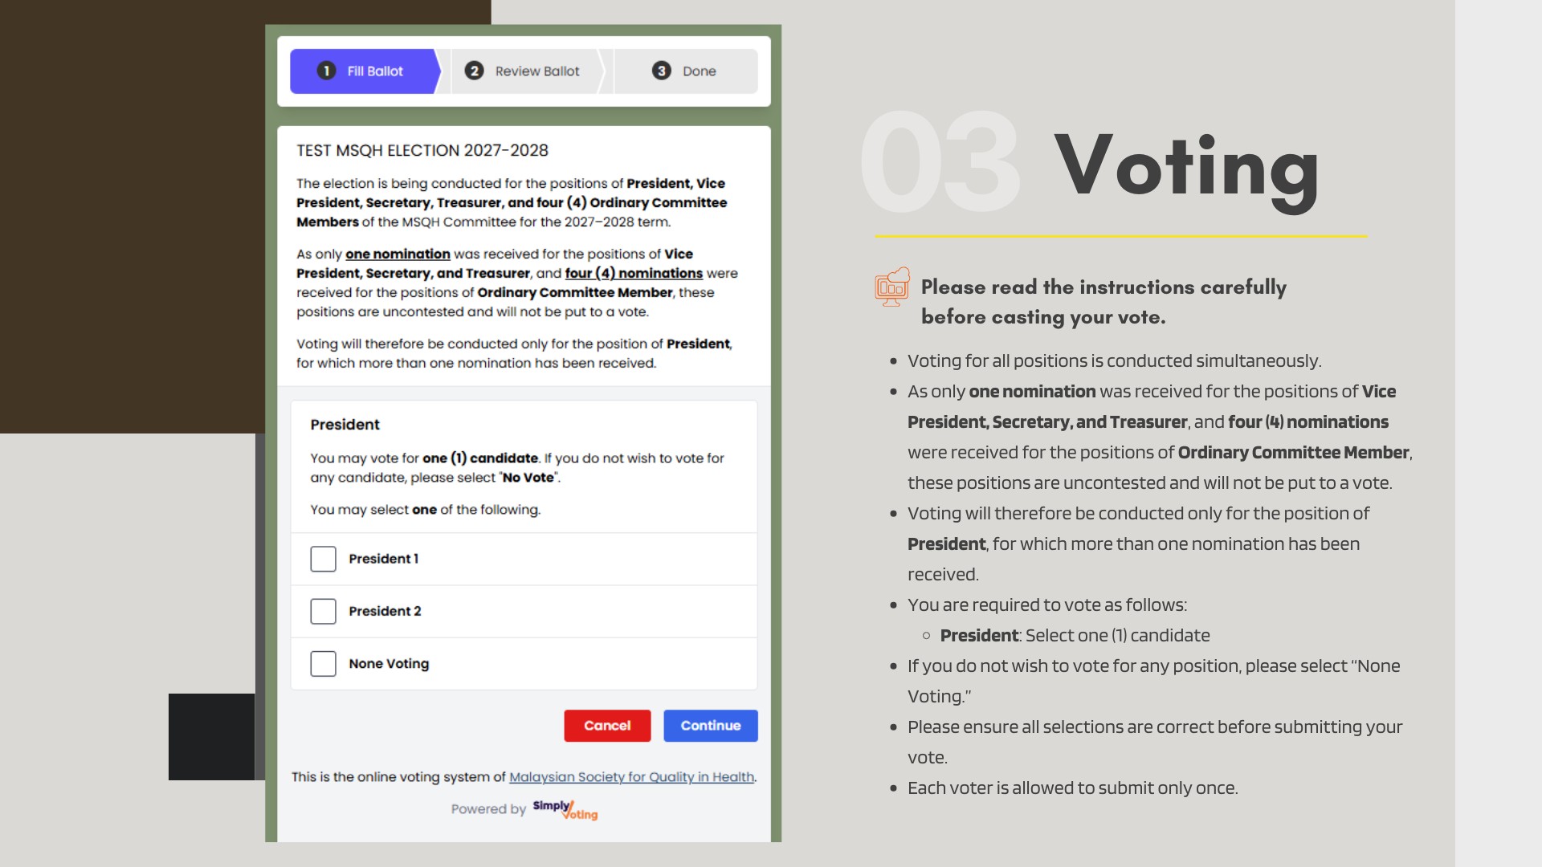Click the step 3 number badge
Screen dimensions: 1542x867
(661, 71)
